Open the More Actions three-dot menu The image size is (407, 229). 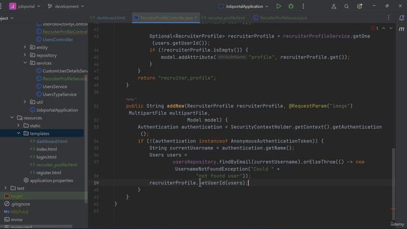coord(303,6)
